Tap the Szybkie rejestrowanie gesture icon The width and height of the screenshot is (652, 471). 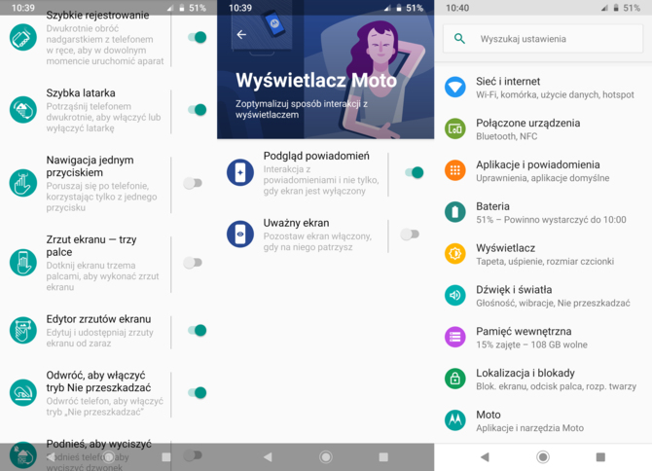[x=23, y=37]
